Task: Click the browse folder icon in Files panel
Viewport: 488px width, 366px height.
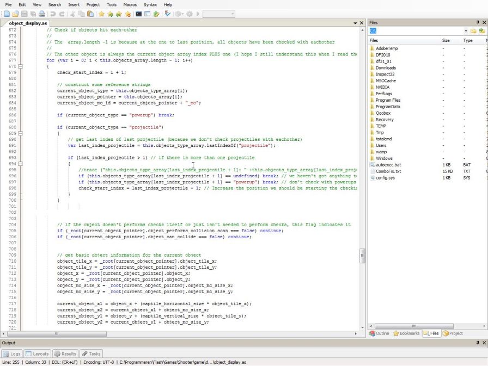Action: 473,31
